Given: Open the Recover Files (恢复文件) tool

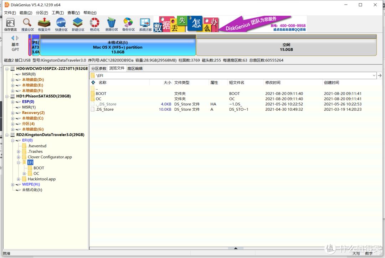Looking at the screenshot, I should 44,24.
